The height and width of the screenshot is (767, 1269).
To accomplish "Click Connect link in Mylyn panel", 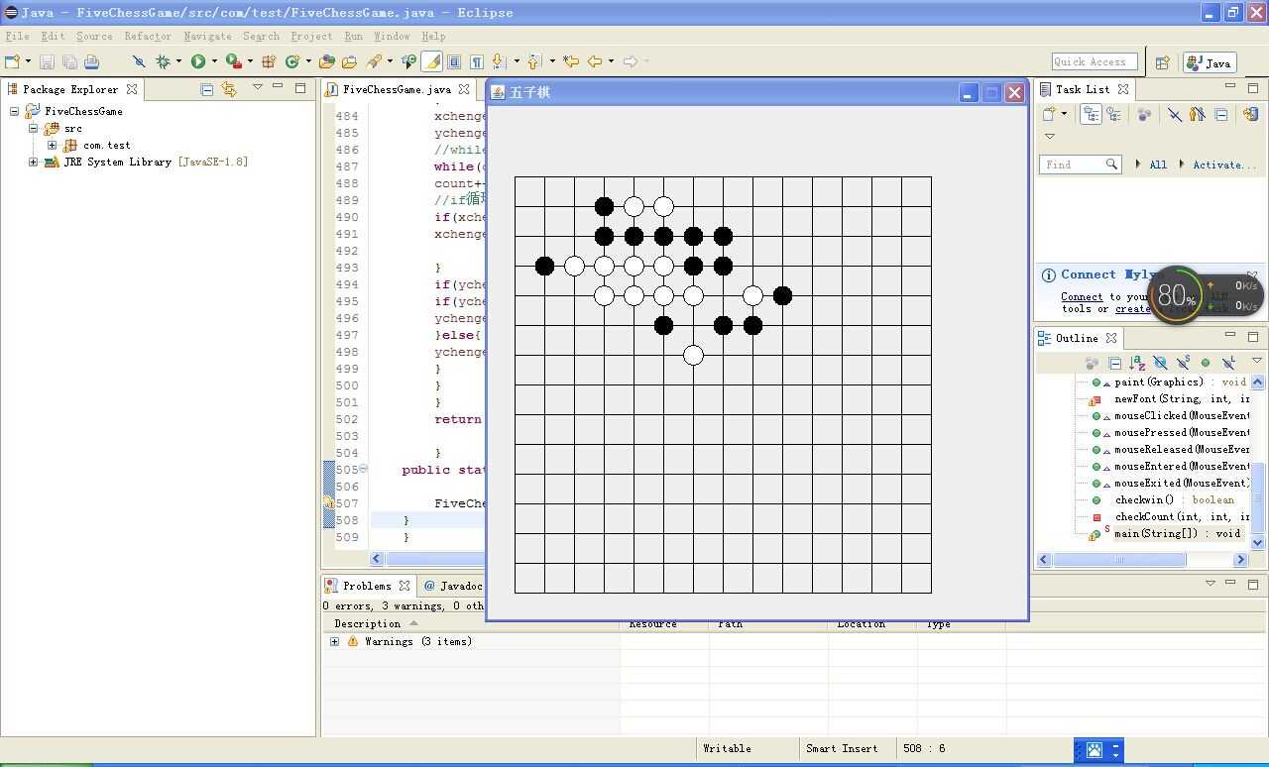I will (1082, 296).
